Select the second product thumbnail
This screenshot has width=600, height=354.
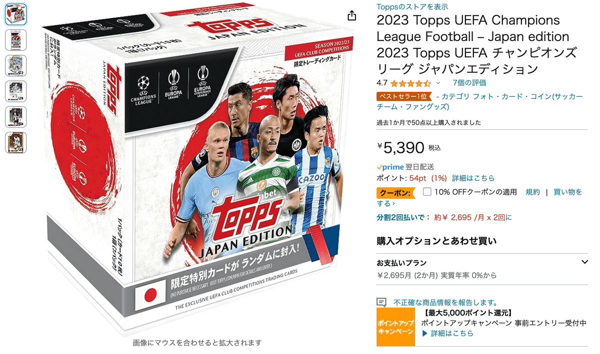pyautogui.click(x=15, y=40)
